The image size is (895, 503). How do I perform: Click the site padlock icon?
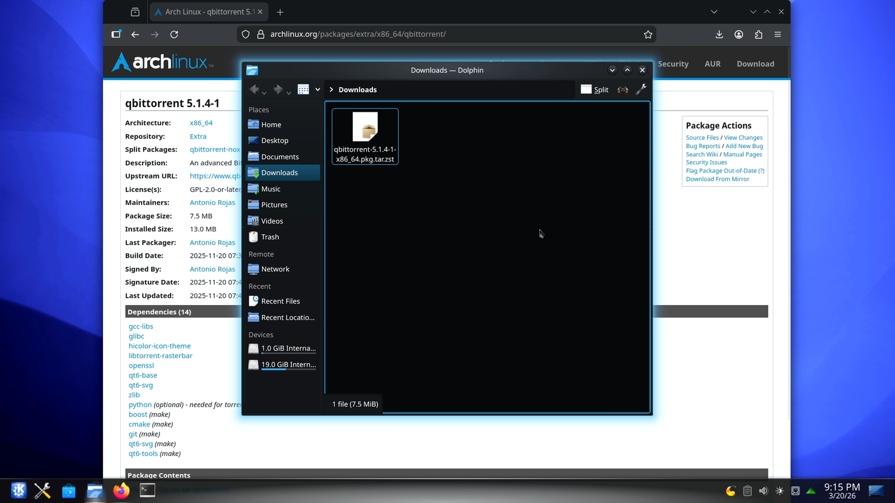pos(261,34)
